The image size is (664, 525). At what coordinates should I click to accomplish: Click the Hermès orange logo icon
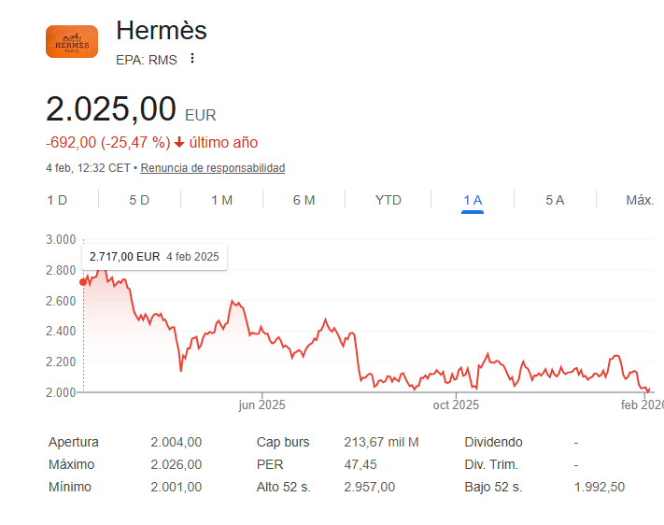pos(72,41)
